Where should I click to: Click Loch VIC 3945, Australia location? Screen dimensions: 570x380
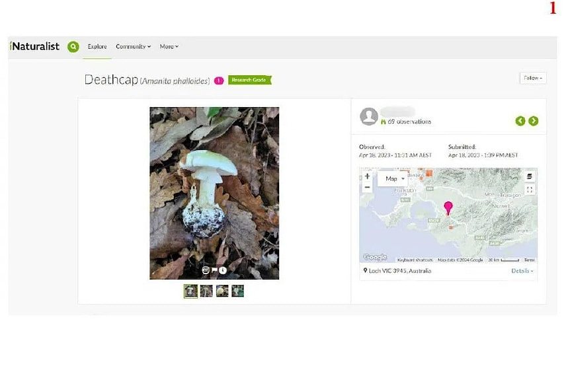click(400, 271)
